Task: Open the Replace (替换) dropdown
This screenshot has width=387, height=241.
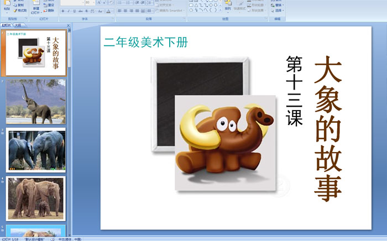Action: [278, 5]
